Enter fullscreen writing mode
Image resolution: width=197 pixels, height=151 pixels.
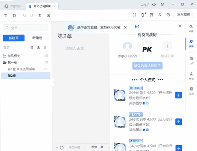click(134, 15)
